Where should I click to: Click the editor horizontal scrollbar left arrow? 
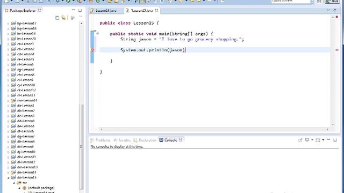[101, 129]
